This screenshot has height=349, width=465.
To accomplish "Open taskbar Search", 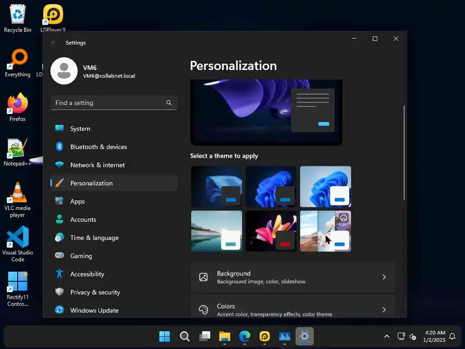I will tap(184, 336).
